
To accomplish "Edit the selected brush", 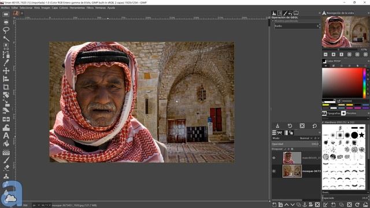I will [325, 205].
